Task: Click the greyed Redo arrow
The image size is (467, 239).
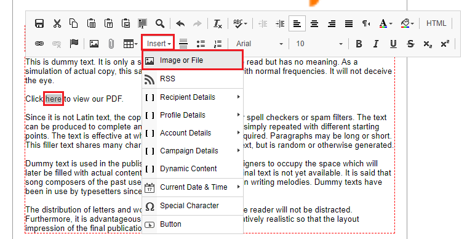Action: (197, 23)
